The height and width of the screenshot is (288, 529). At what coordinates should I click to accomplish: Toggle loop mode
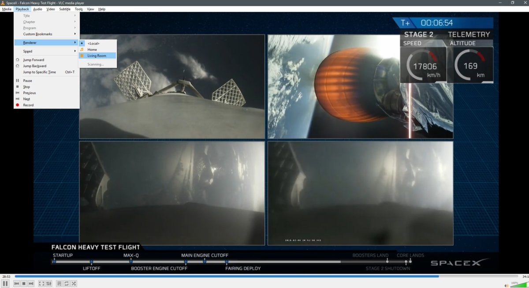67,284
